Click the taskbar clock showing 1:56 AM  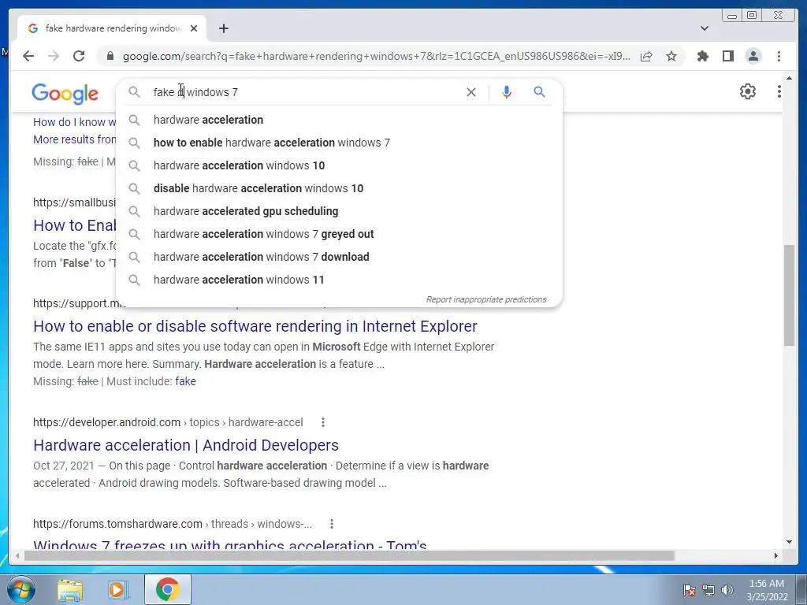point(767,590)
